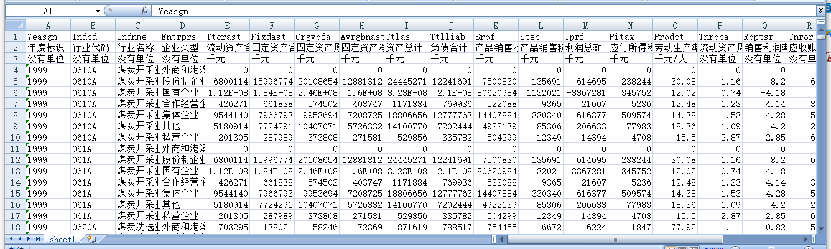
Task: Click cell B1 containing Indcd
Action: pos(93,36)
